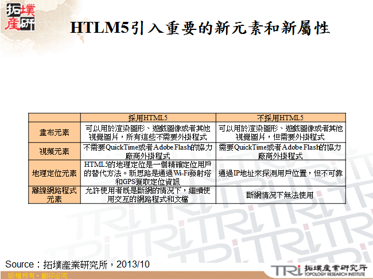Click cell ending 所有這些不需要外掛程式
Viewport: 373px width, 279px height.
click(148, 132)
